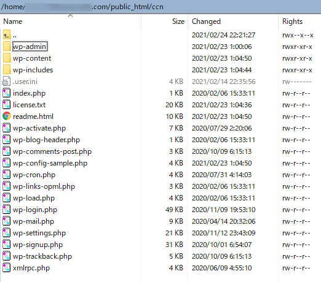Select the wp-content folder icon
The height and width of the screenshot is (282, 321).
pos(7,58)
